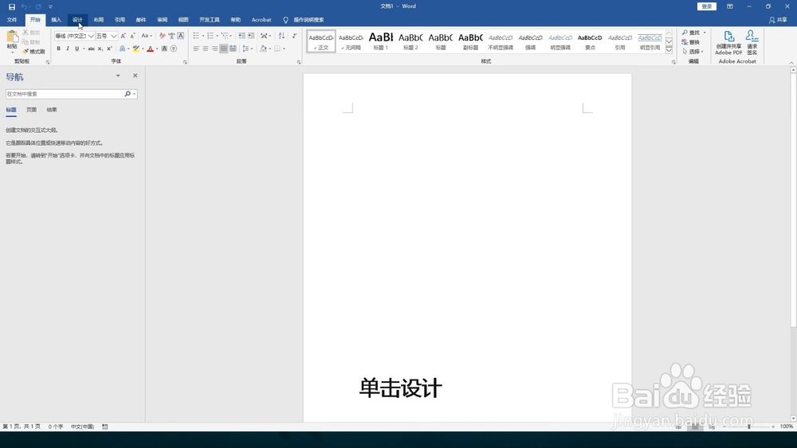Toggle underline formatting (U)

[77, 49]
